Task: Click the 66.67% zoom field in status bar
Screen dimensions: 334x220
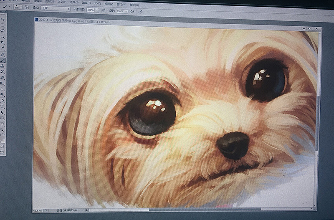Action: click(x=38, y=211)
